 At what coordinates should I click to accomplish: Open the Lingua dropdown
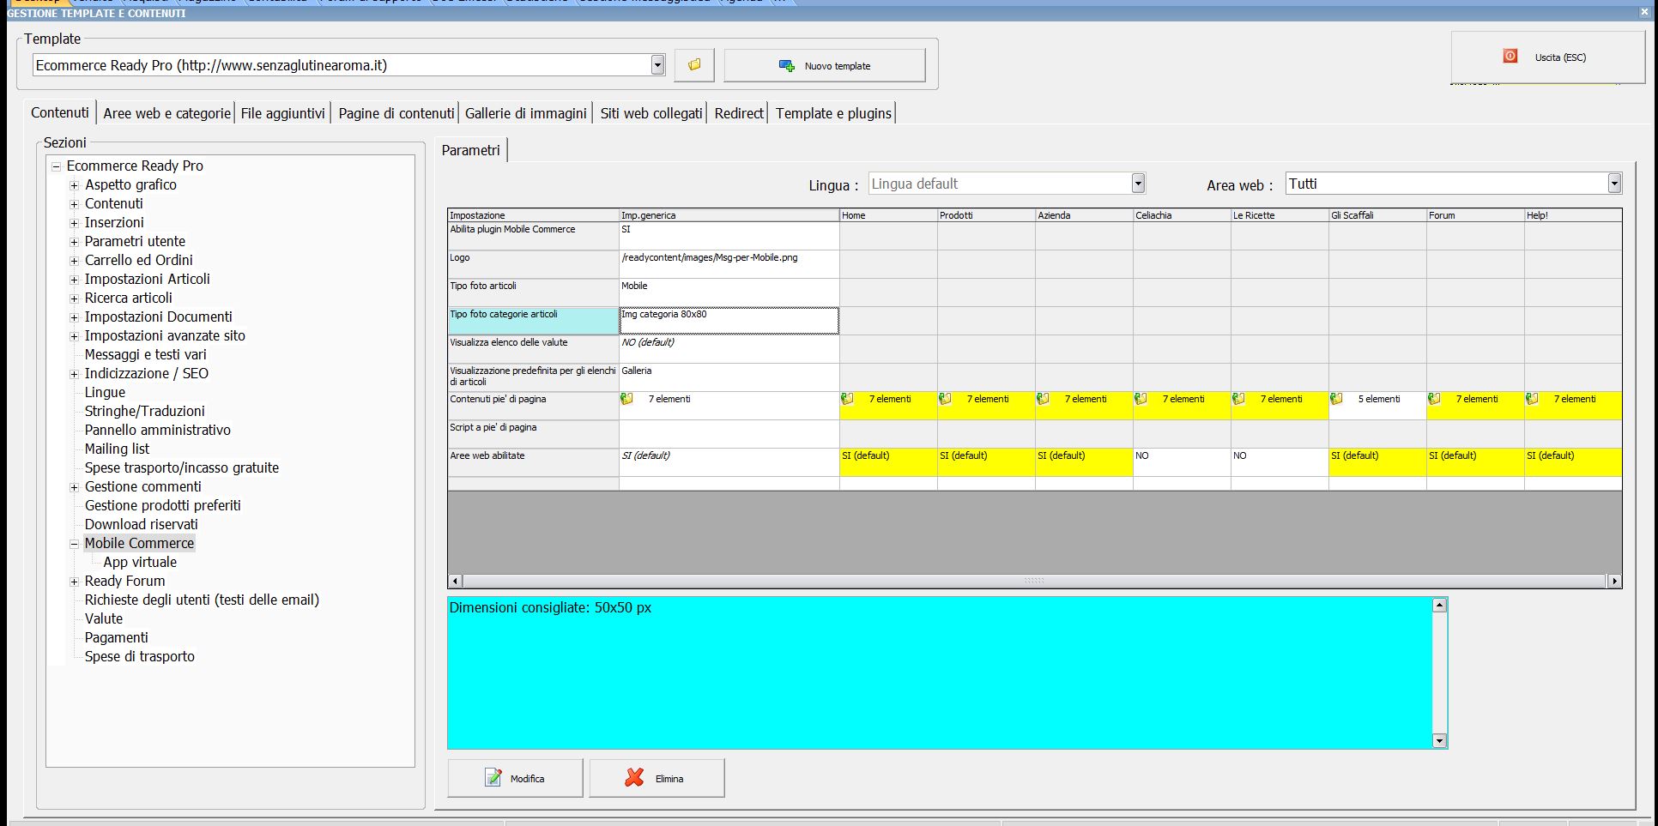(x=1138, y=183)
